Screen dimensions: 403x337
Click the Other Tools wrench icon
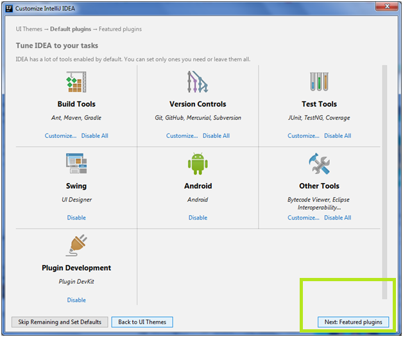click(319, 164)
